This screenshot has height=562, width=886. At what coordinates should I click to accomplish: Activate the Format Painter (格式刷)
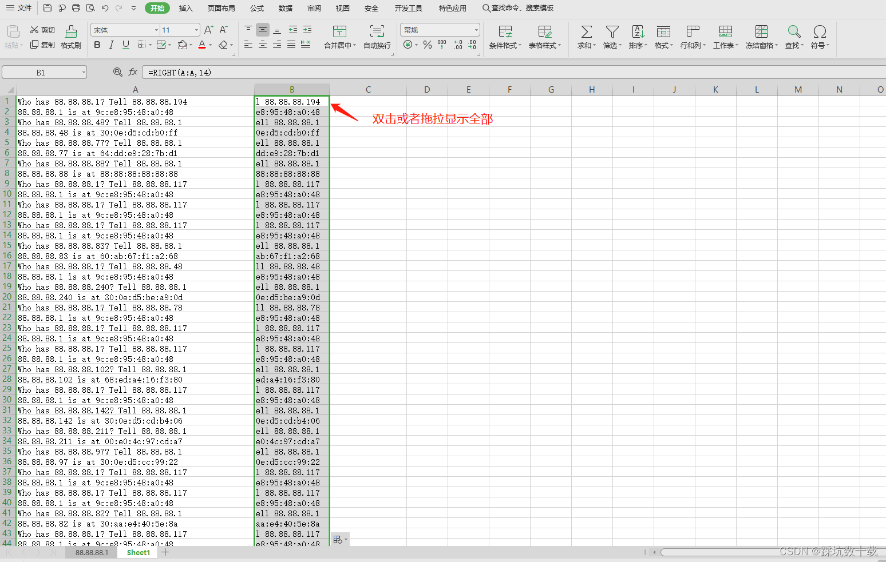71,37
